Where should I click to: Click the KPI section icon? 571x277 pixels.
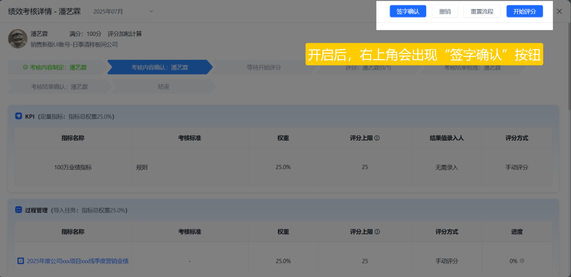tap(18, 116)
